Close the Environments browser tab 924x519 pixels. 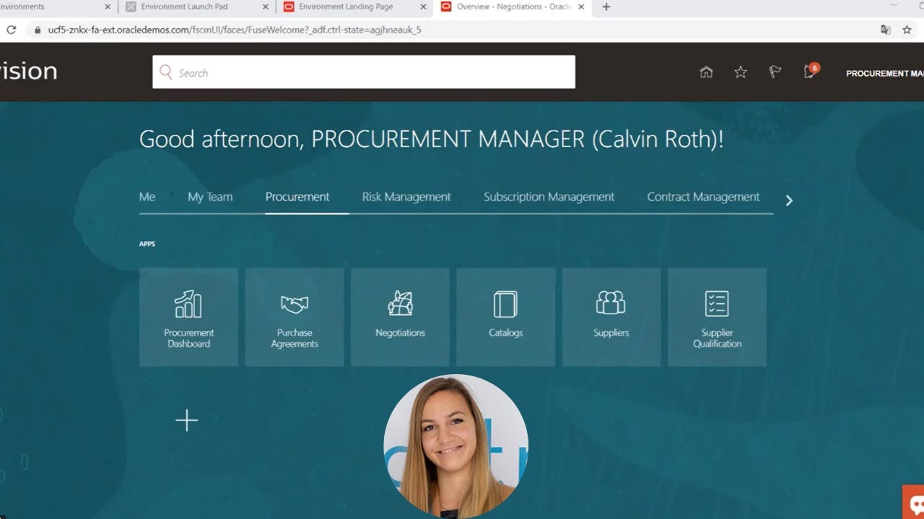click(x=108, y=7)
